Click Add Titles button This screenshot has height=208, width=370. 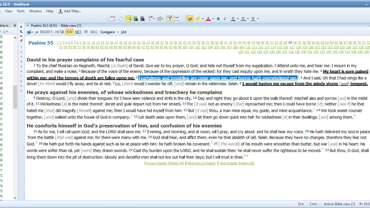[x=70, y=11]
